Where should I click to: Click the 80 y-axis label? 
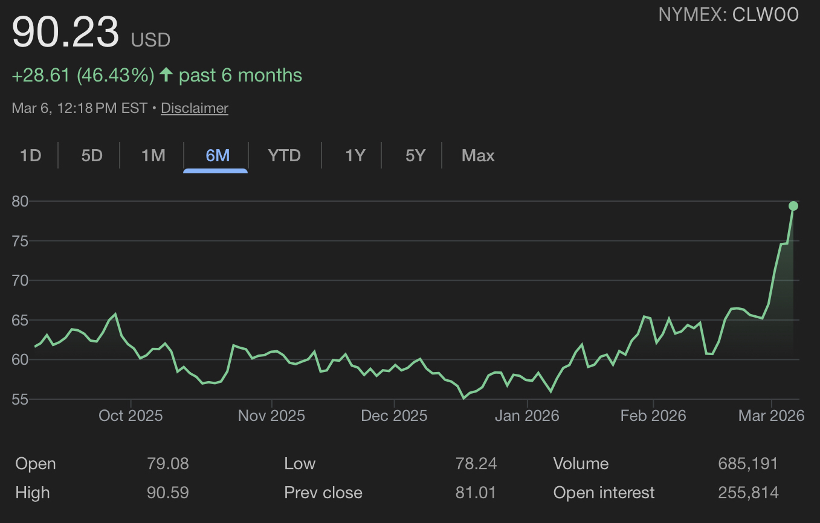pyautogui.click(x=20, y=201)
